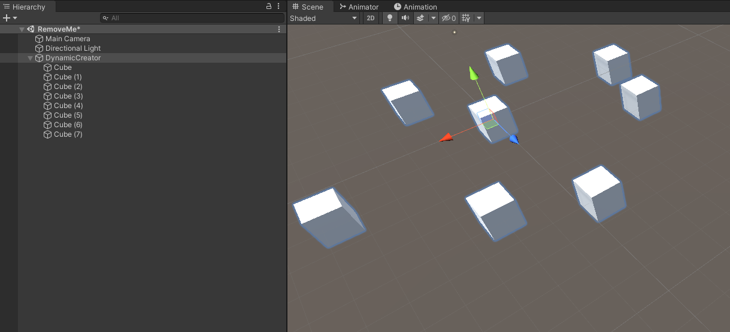Select the first Cube child object
This screenshot has height=332, width=730.
click(63, 67)
